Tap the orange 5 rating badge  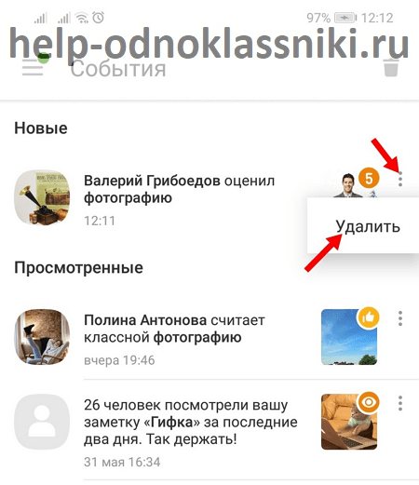tap(369, 179)
